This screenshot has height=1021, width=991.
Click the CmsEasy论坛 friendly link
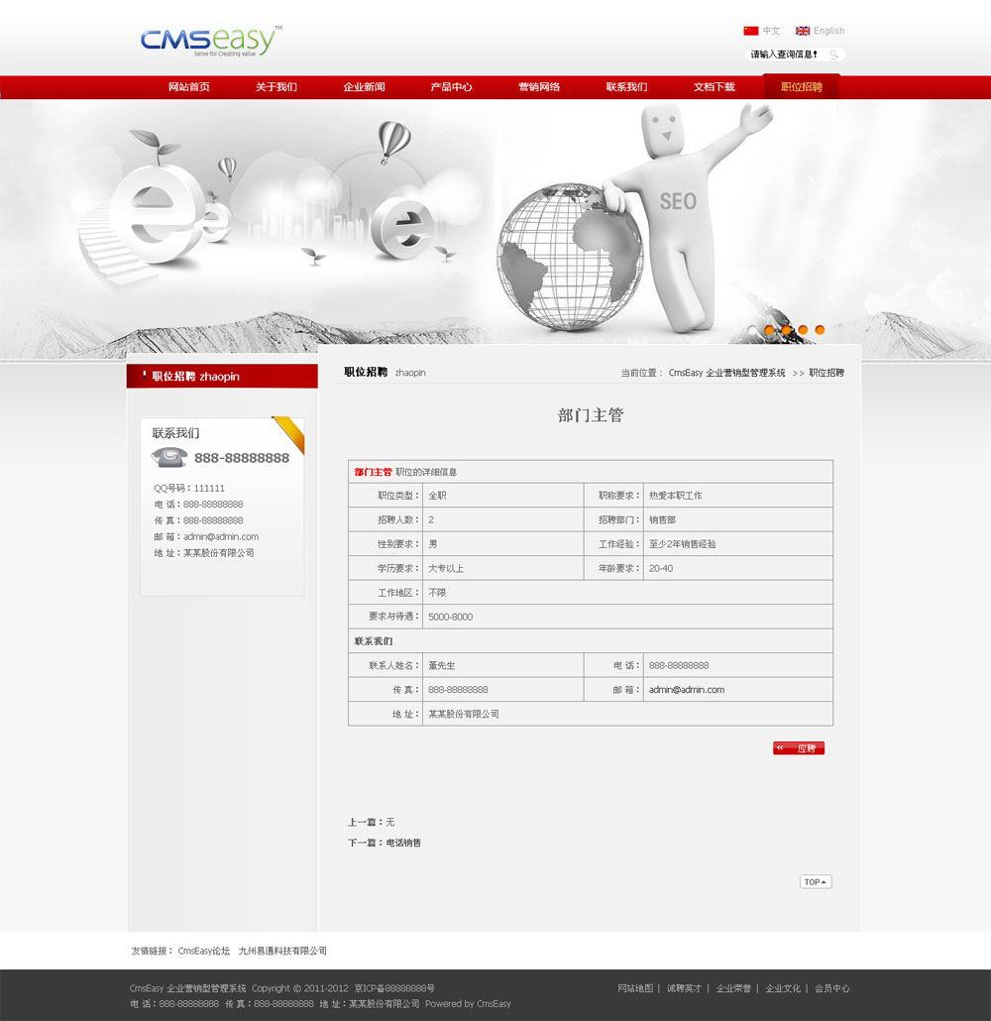coord(203,951)
